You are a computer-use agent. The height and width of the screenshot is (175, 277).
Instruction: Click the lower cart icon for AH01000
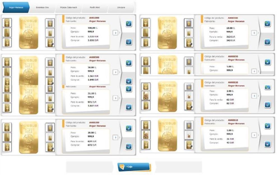[129, 42]
